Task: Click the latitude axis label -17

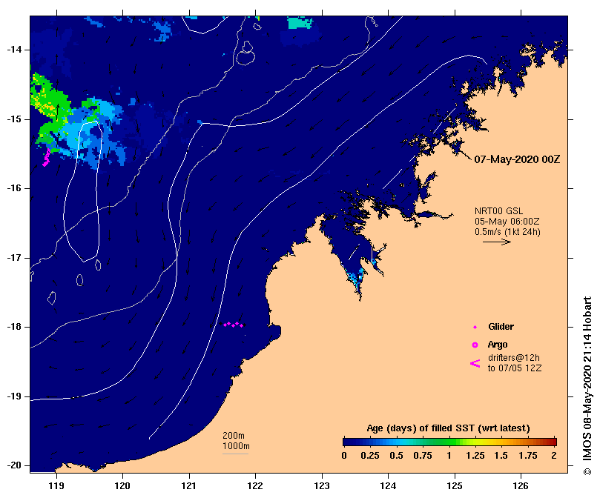Action: [x=14, y=258]
